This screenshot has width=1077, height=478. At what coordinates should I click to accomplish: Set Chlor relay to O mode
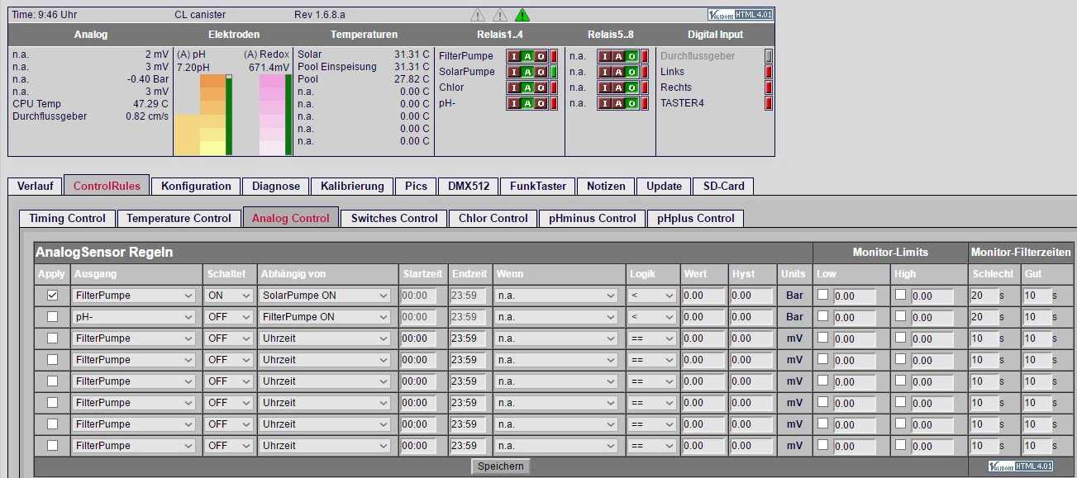(x=541, y=88)
